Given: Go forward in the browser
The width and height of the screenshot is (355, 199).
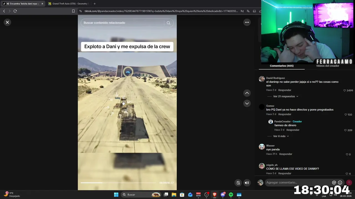Looking at the screenshot, I should [x=9, y=11].
